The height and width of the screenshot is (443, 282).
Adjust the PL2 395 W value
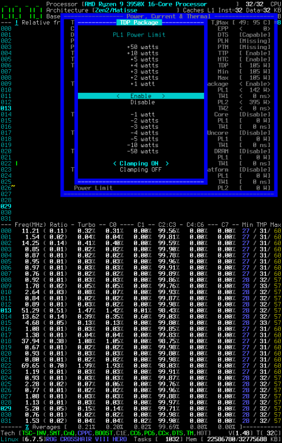[255, 102]
